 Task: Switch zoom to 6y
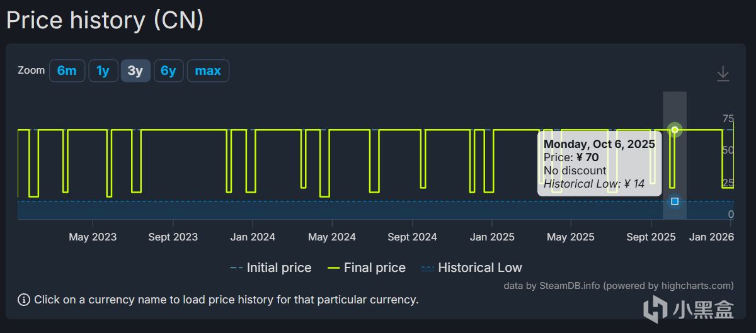(x=168, y=71)
